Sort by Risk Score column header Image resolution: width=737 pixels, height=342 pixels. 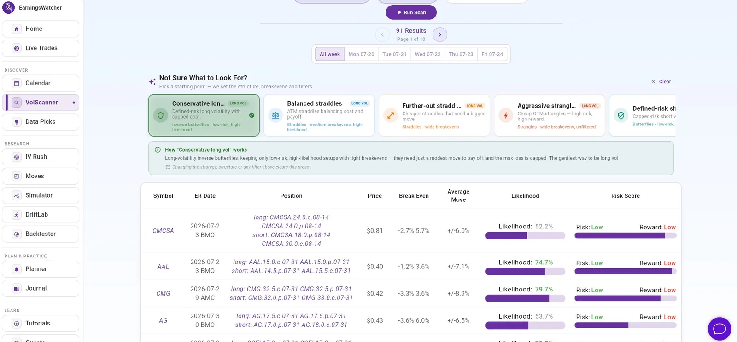click(x=626, y=196)
